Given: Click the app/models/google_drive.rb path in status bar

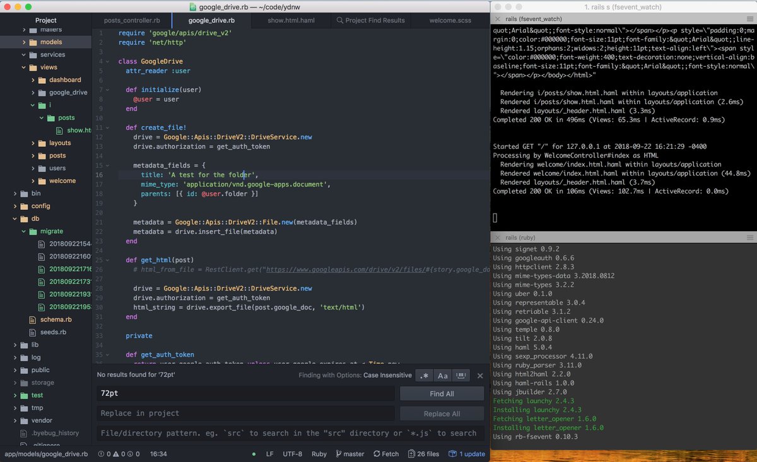Looking at the screenshot, I should point(46,454).
